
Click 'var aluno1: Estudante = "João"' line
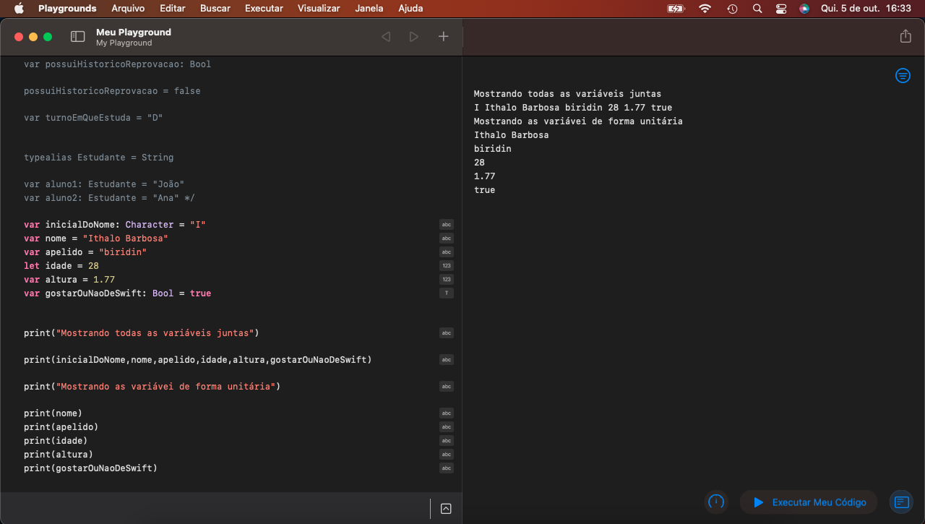(104, 184)
